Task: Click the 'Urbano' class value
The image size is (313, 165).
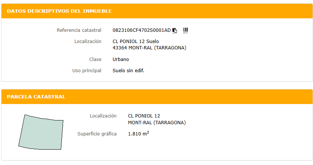Action: (121, 59)
